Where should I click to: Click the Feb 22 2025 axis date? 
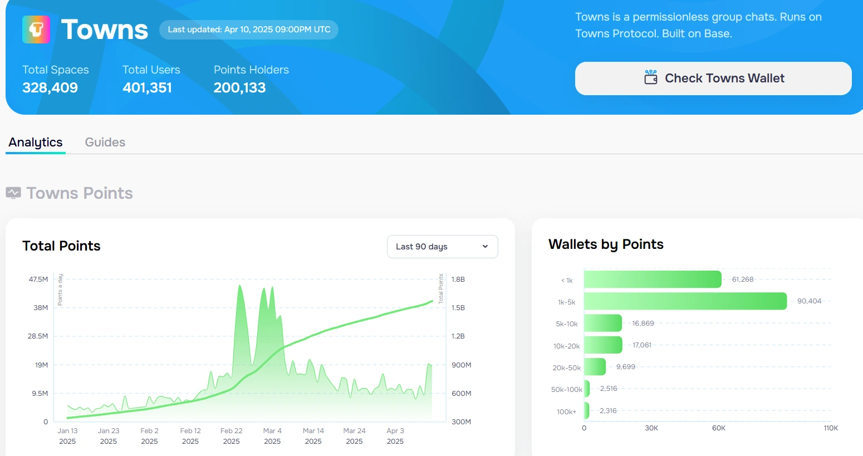(x=231, y=436)
